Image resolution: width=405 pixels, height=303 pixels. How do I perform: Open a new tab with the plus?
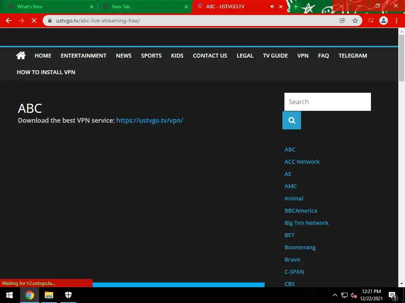296,7
